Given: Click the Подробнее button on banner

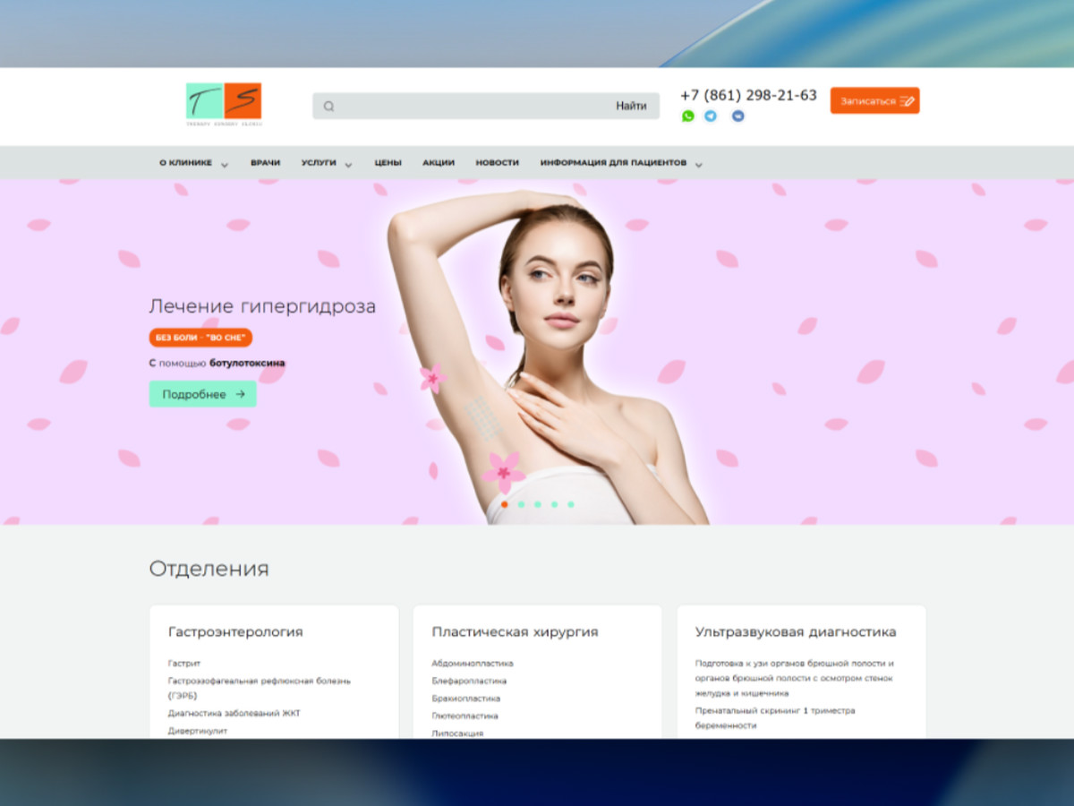Looking at the screenshot, I should (202, 394).
